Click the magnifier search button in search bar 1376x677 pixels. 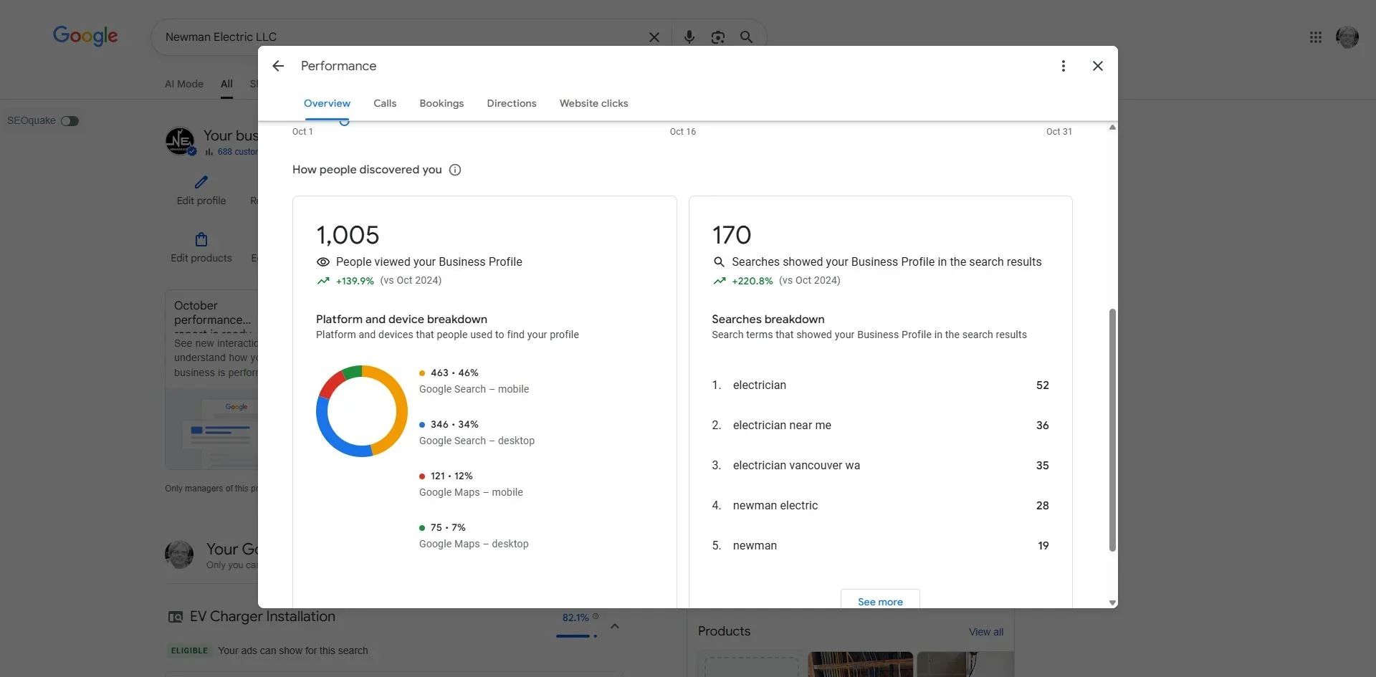click(x=746, y=37)
